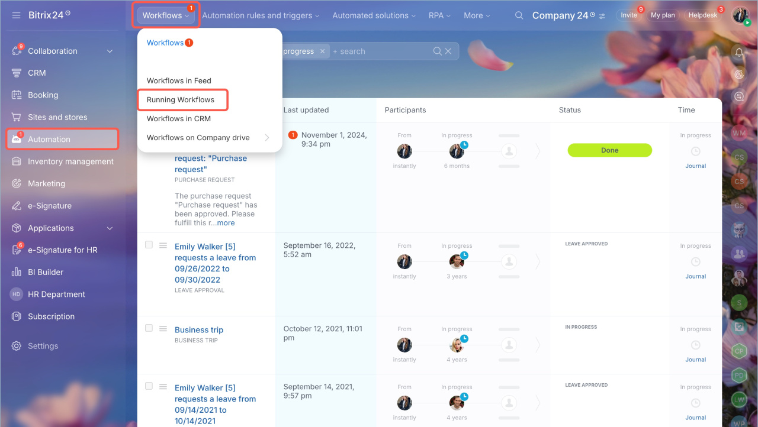Click the magnifier inside the filter search box
Screen dimensions: 758x427
(x=438, y=51)
